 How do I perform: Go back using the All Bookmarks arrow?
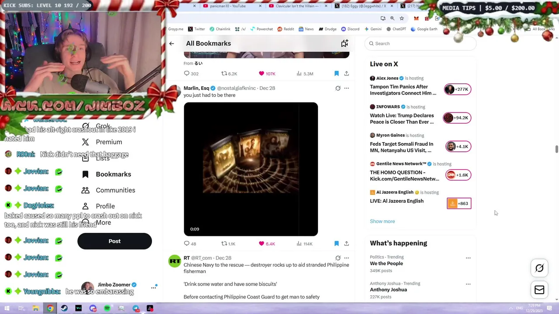(172, 44)
